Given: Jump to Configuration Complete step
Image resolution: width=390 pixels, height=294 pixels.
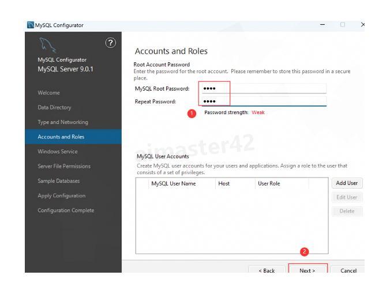Looking at the screenshot, I should (x=66, y=210).
